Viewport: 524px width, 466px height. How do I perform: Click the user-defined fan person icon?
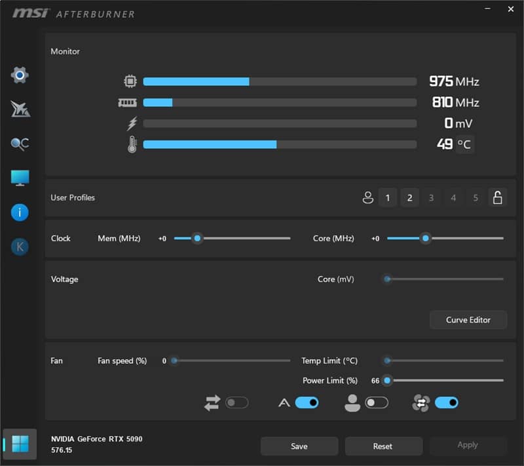tap(352, 403)
